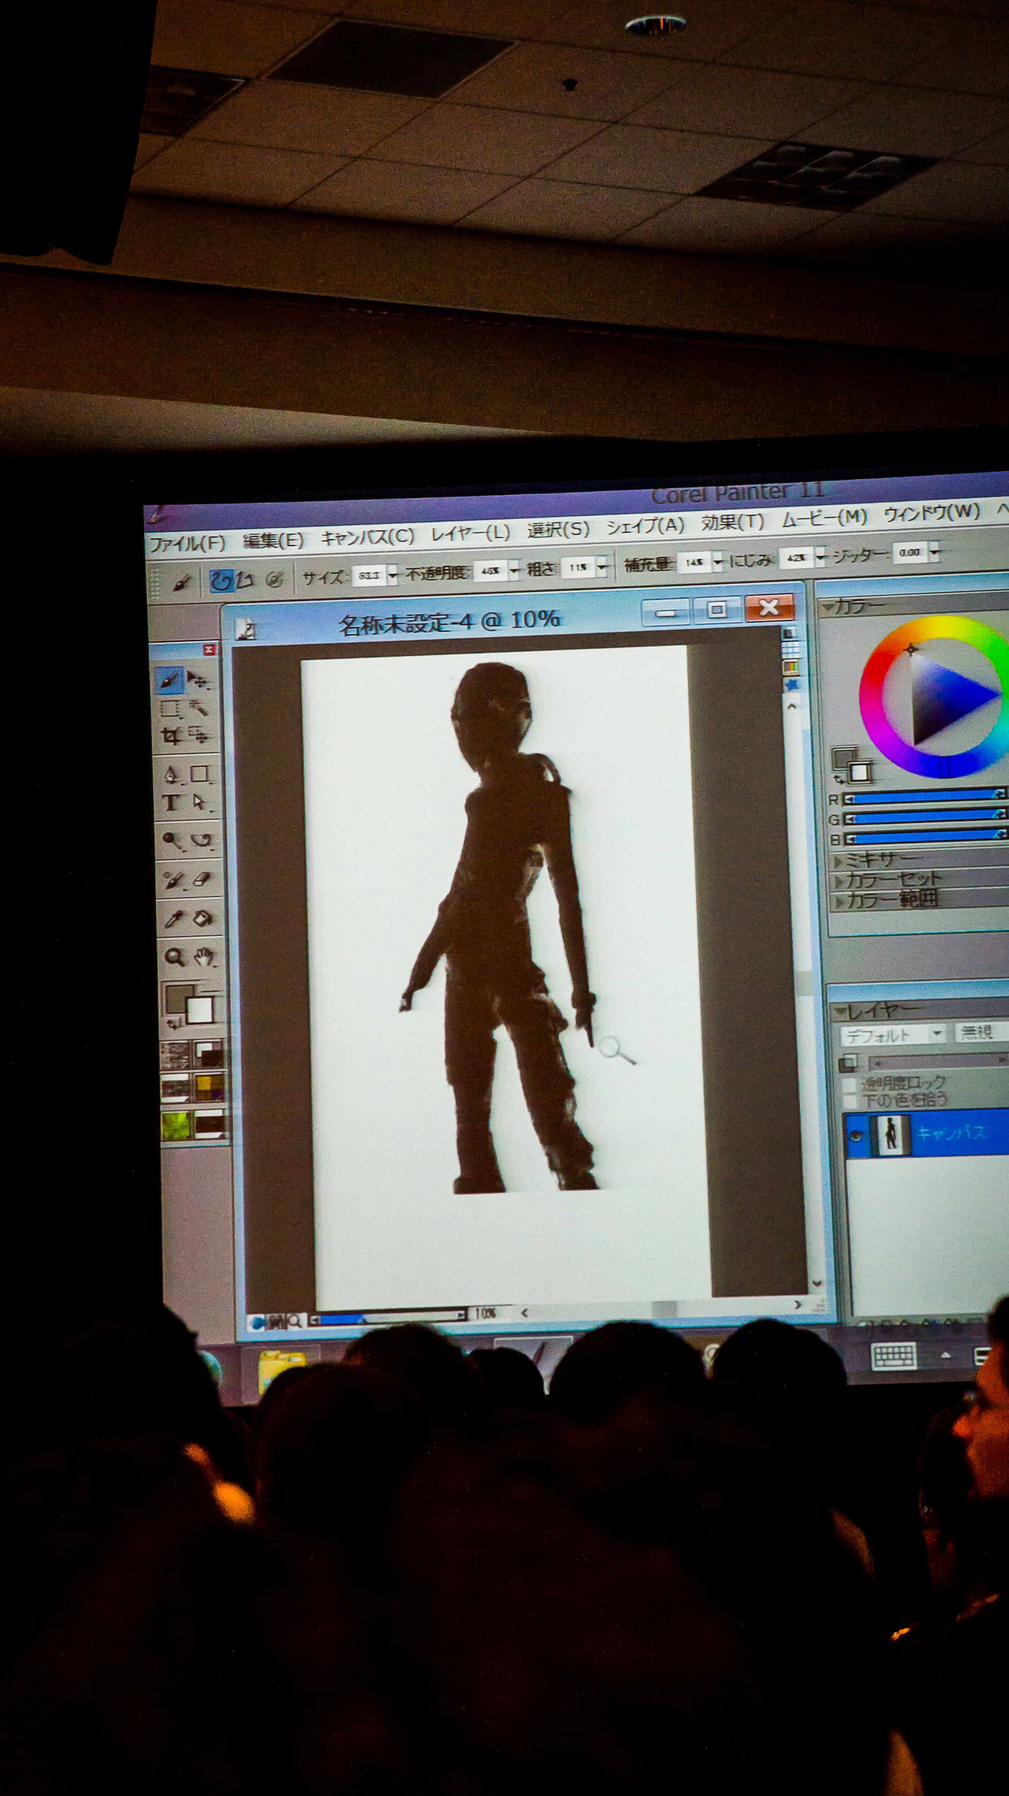The image size is (1009, 1796).
Task: Click the white additional color swatch in toolbox
Action: pyautogui.click(x=200, y=1010)
